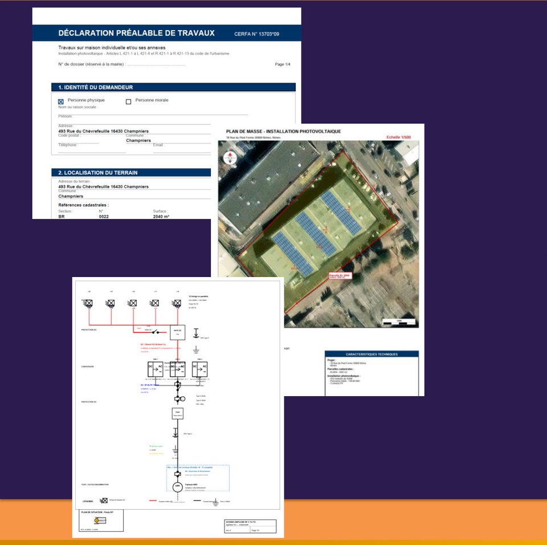Select the third DC/AC conversion block

coord(199,368)
